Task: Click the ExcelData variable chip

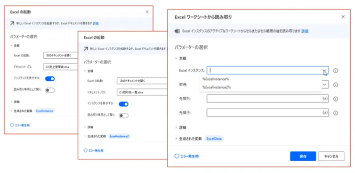Action: 214,139
